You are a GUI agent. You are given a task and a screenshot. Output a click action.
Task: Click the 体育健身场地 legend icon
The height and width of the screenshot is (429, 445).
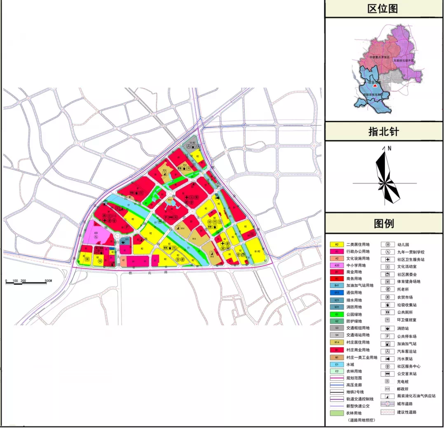388,282
